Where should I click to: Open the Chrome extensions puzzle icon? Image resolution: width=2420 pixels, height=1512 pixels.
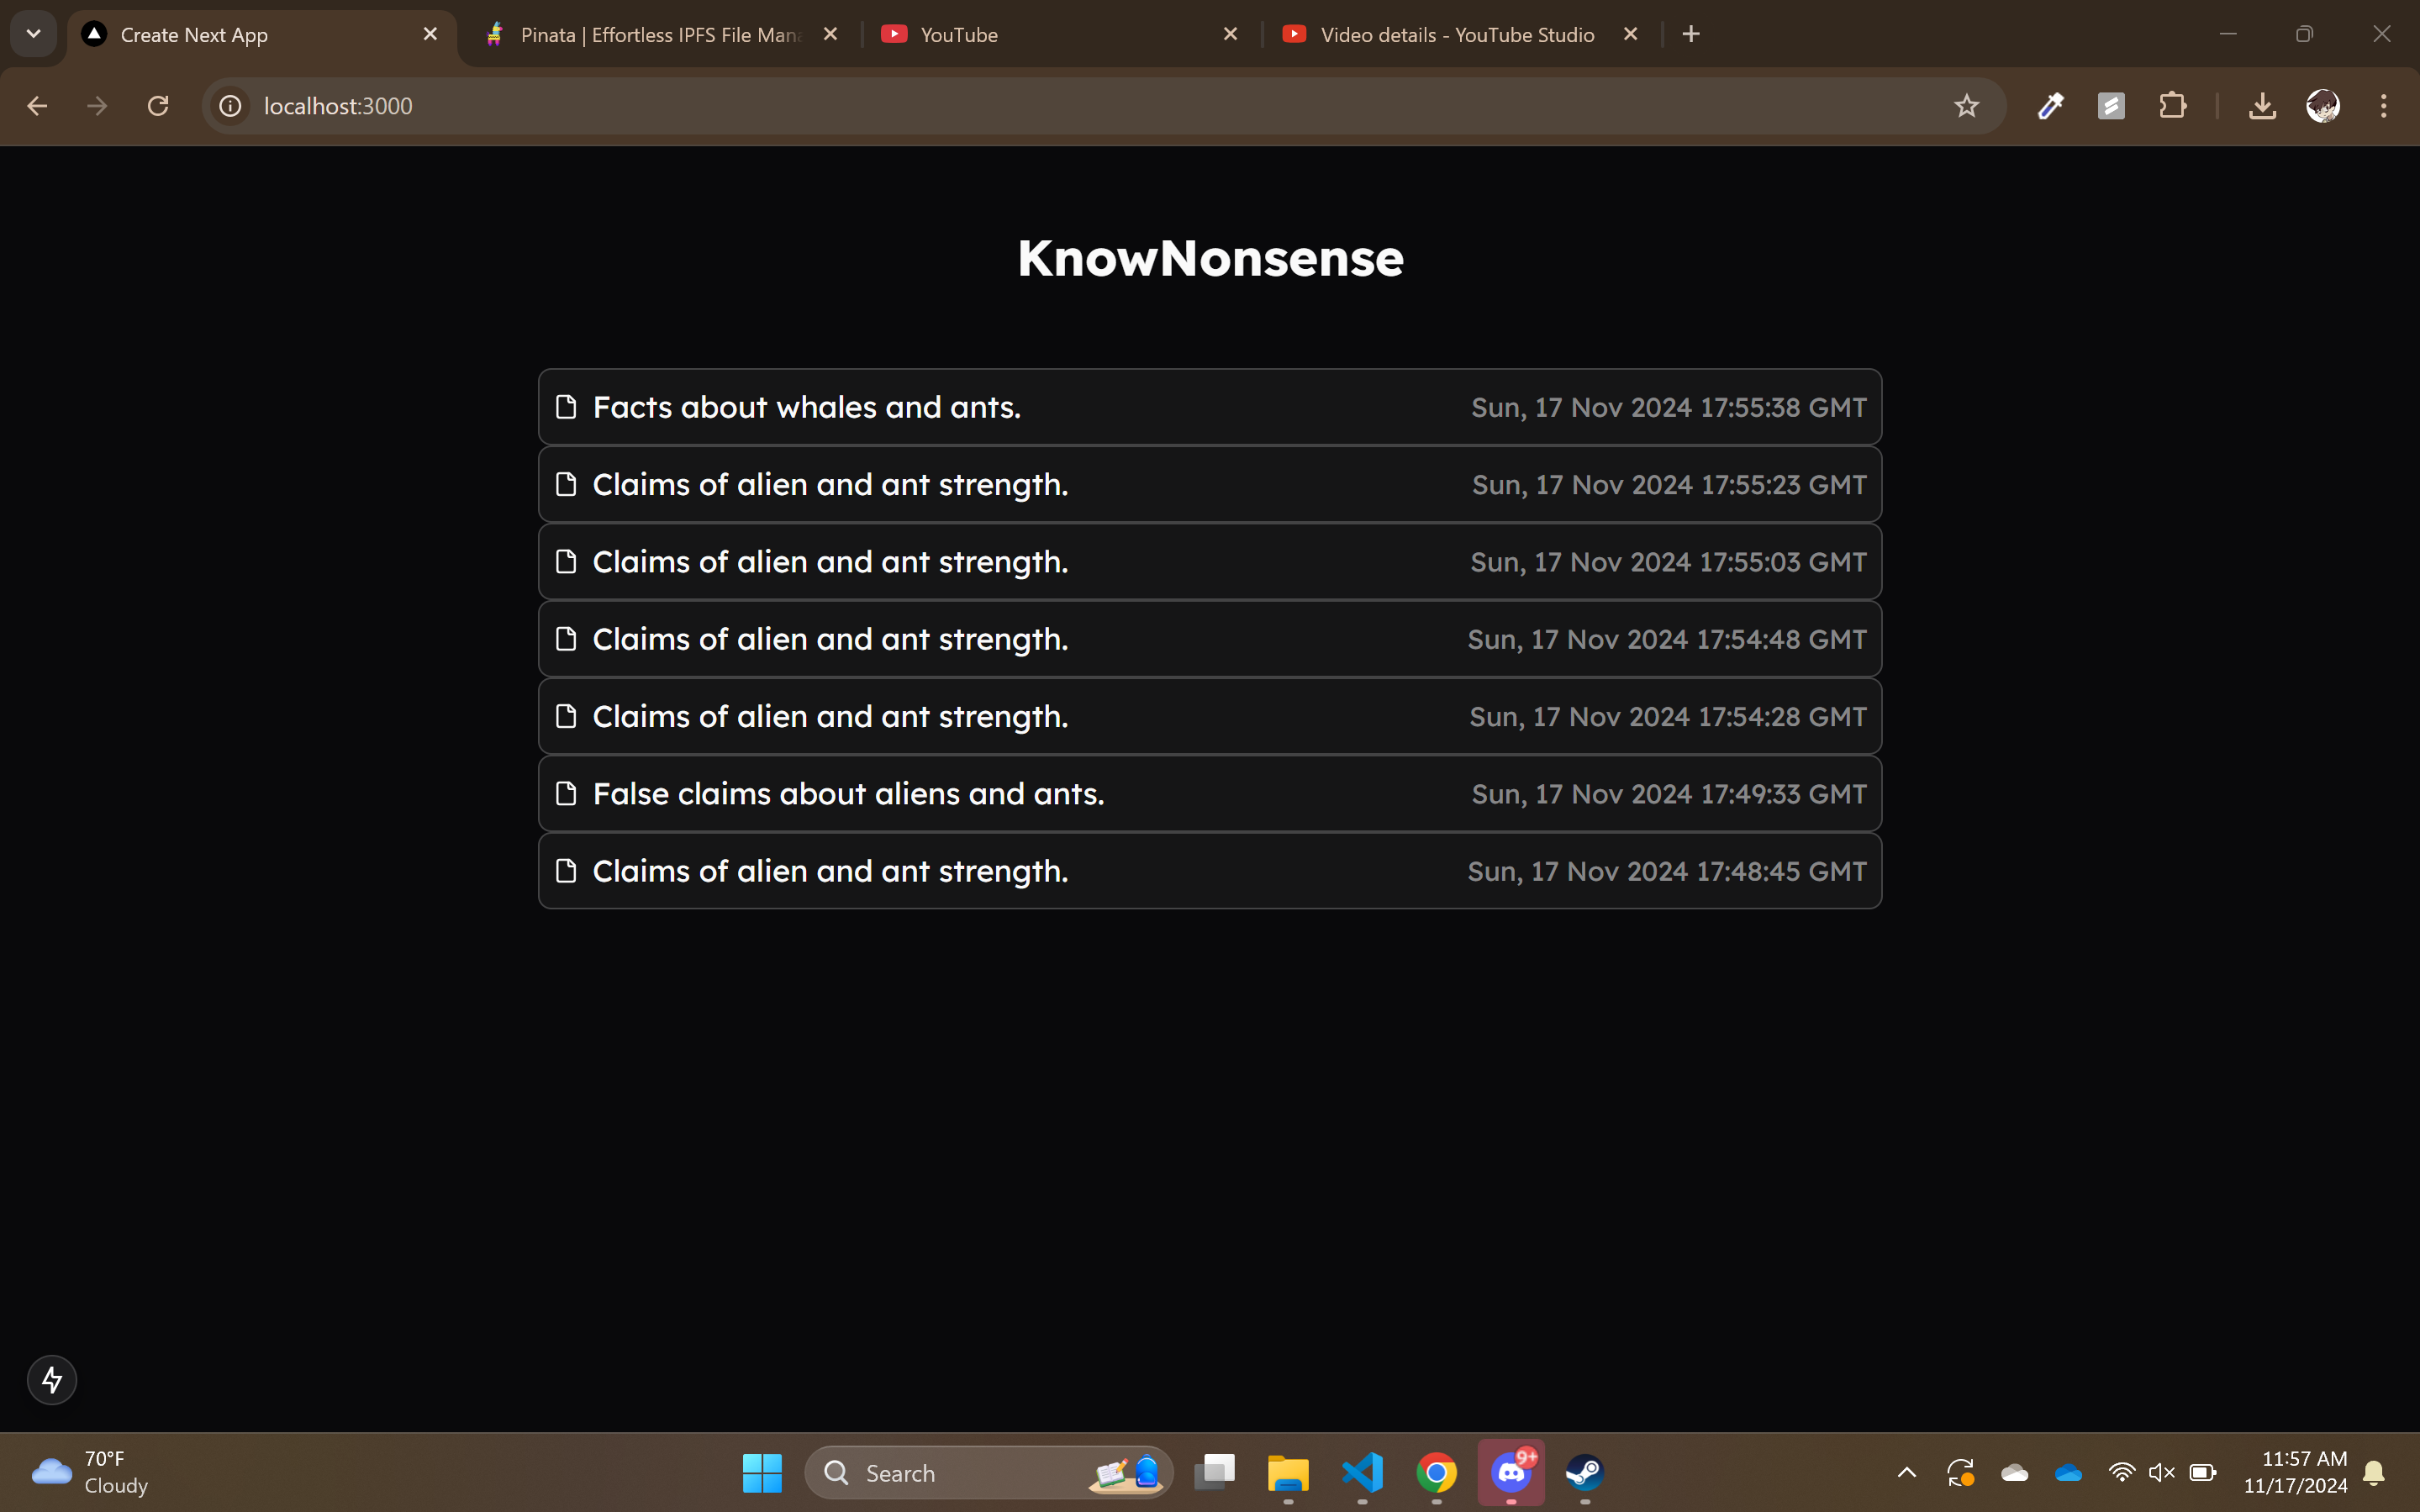pyautogui.click(x=2172, y=106)
